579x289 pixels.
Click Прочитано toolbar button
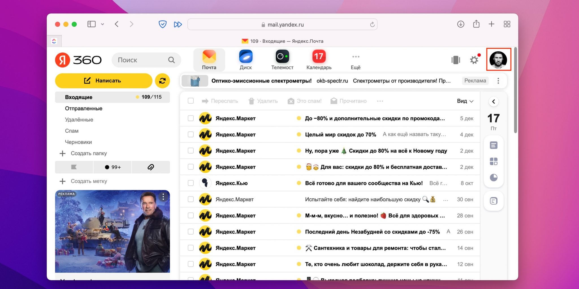click(349, 101)
